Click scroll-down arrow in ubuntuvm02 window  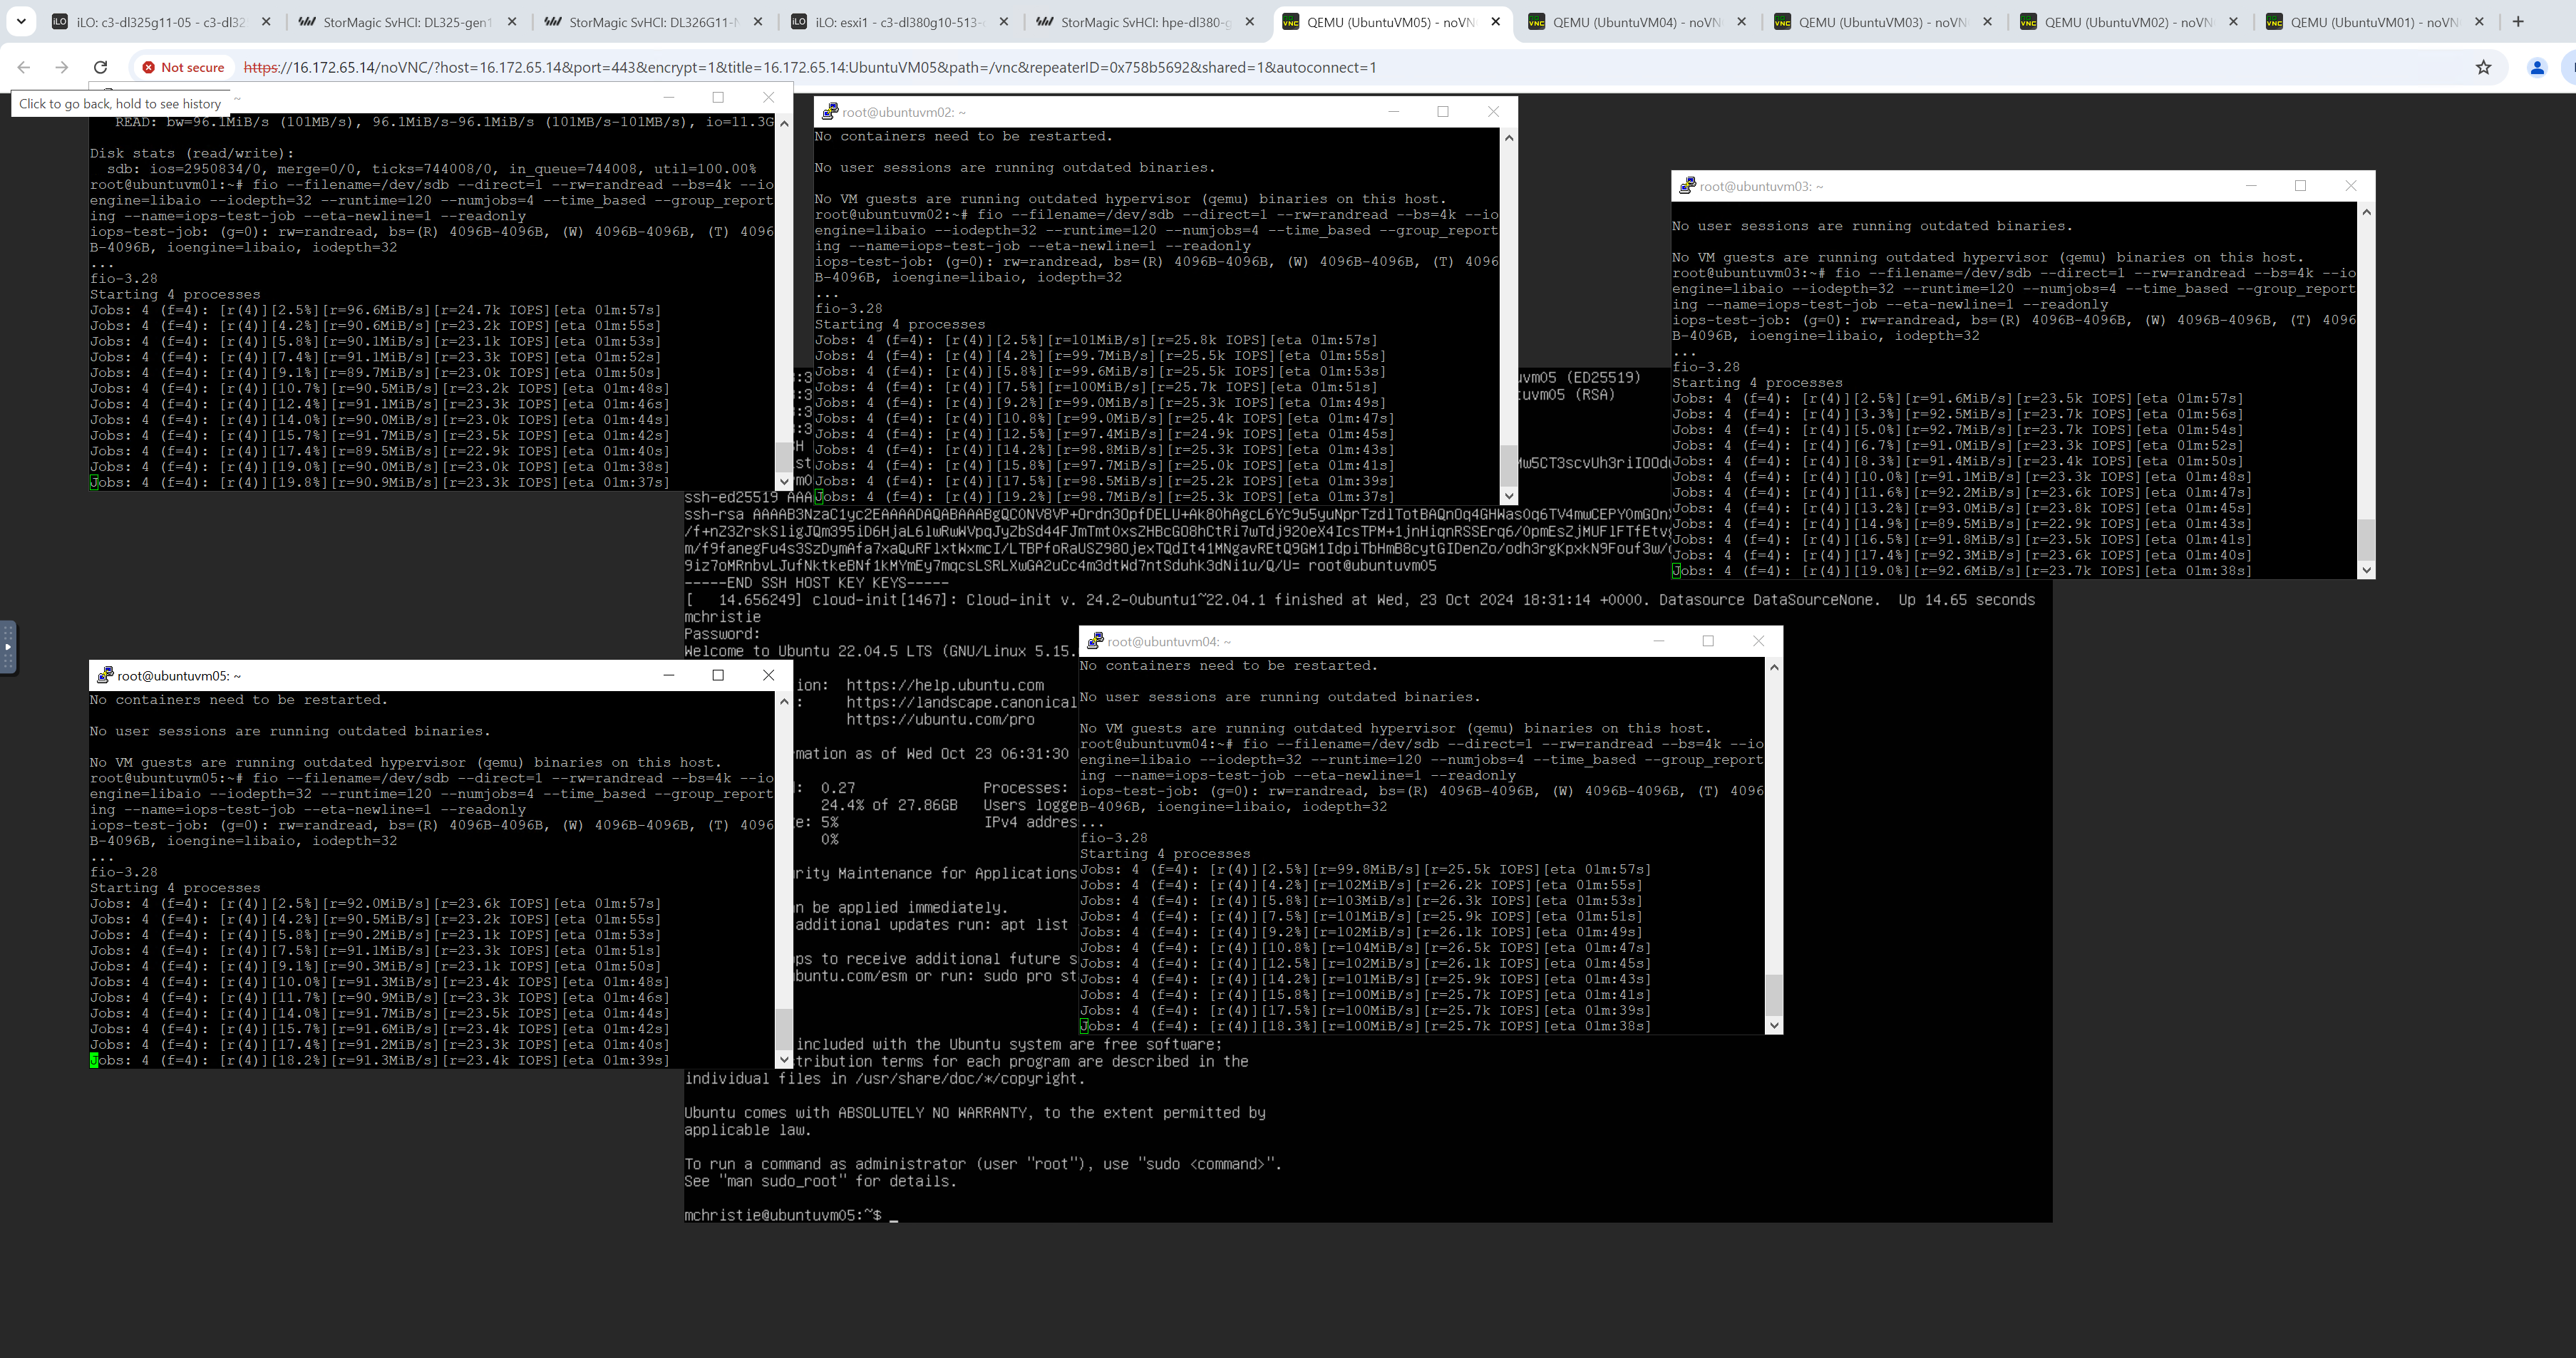pos(1509,496)
